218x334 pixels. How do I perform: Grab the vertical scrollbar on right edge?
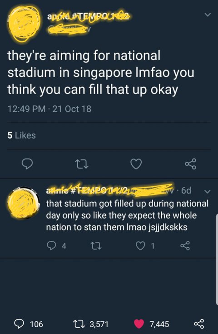[x=217, y=259]
